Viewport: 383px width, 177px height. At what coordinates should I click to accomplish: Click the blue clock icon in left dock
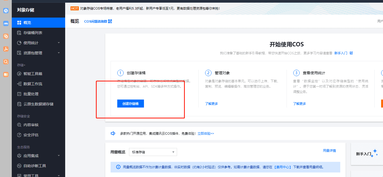[6, 11]
